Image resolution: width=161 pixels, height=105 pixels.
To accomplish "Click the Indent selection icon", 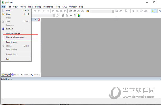I will point(71,11).
